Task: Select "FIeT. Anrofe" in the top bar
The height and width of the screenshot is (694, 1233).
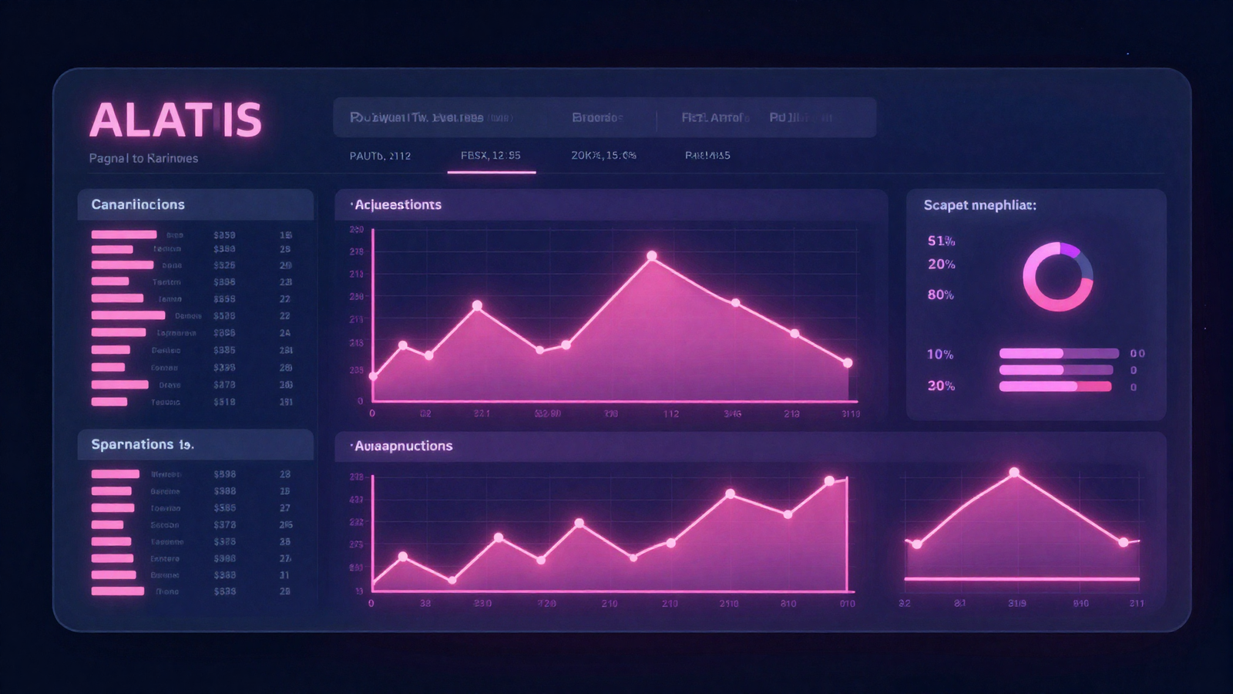Action: point(715,118)
